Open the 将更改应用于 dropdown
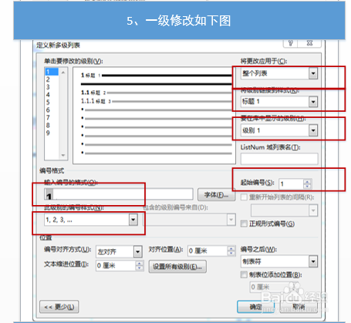The height and width of the screenshot is (323, 351). [313, 74]
